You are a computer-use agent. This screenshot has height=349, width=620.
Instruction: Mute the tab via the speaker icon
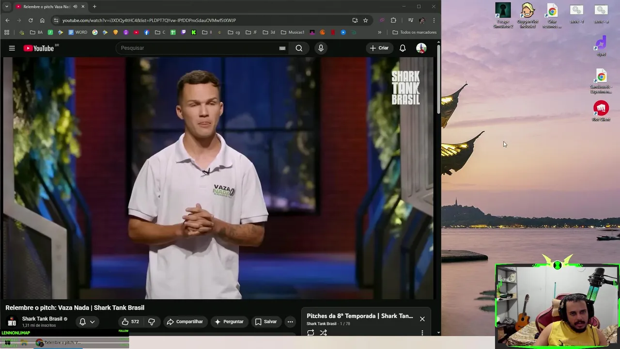pyautogui.click(x=75, y=6)
